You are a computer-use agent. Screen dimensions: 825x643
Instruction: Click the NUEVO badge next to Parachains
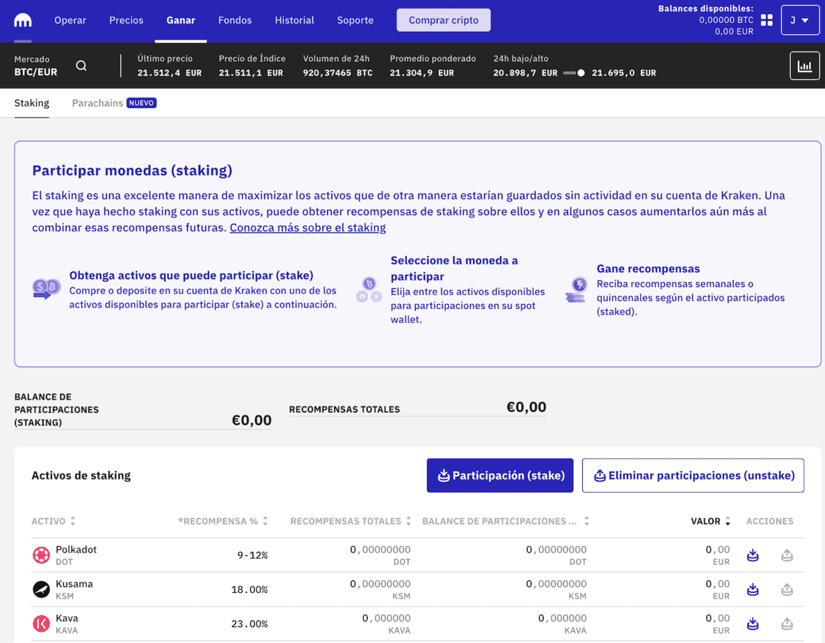141,103
